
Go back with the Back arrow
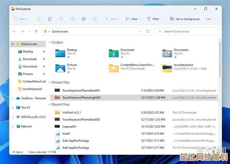14,31
